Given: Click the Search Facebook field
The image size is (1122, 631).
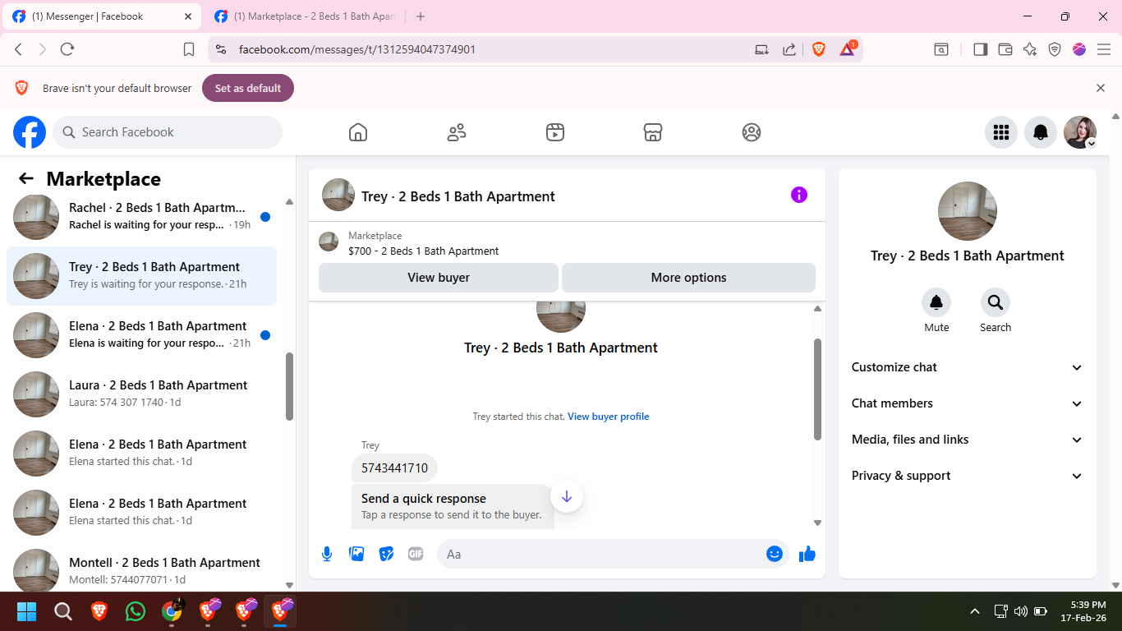Looking at the screenshot, I should pos(168,132).
